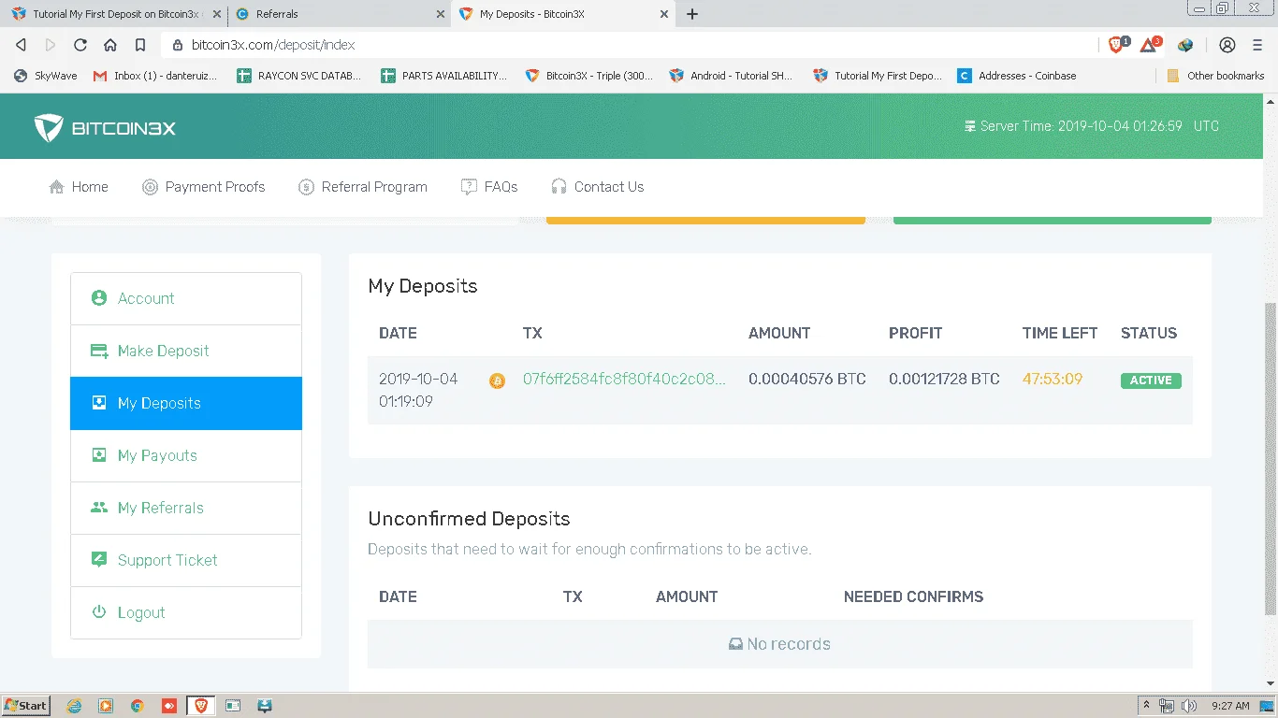
Task: Reload the current page
Action: click(x=80, y=45)
